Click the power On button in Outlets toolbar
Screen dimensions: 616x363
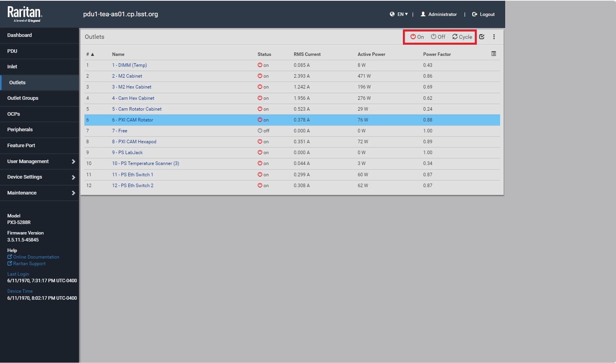pyautogui.click(x=417, y=37)
